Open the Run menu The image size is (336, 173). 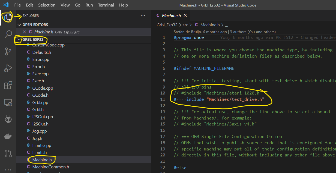coord(89,5)
